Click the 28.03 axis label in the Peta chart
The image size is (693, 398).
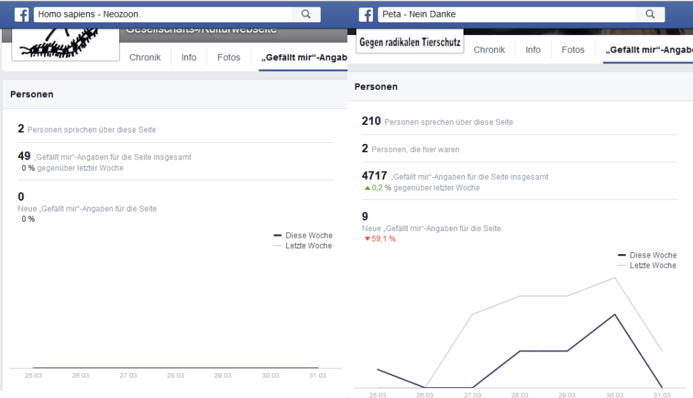point(520,395)
